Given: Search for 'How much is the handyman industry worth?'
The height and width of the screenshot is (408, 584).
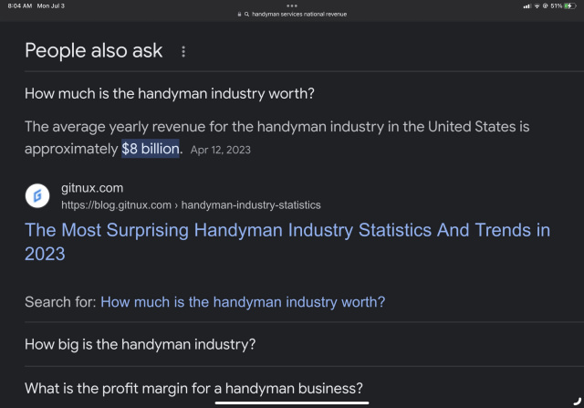Looking at the screenshot, I should click(x=243, y=302).
